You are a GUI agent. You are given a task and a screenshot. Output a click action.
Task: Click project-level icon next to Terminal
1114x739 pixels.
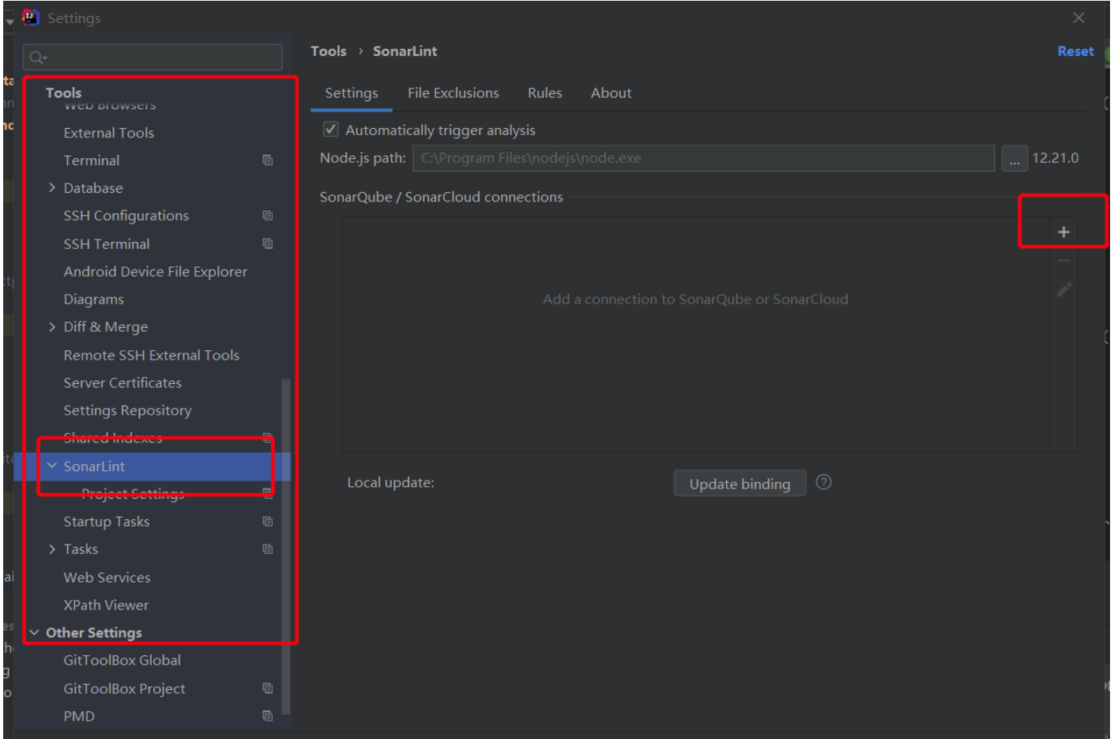click(268, 160)
